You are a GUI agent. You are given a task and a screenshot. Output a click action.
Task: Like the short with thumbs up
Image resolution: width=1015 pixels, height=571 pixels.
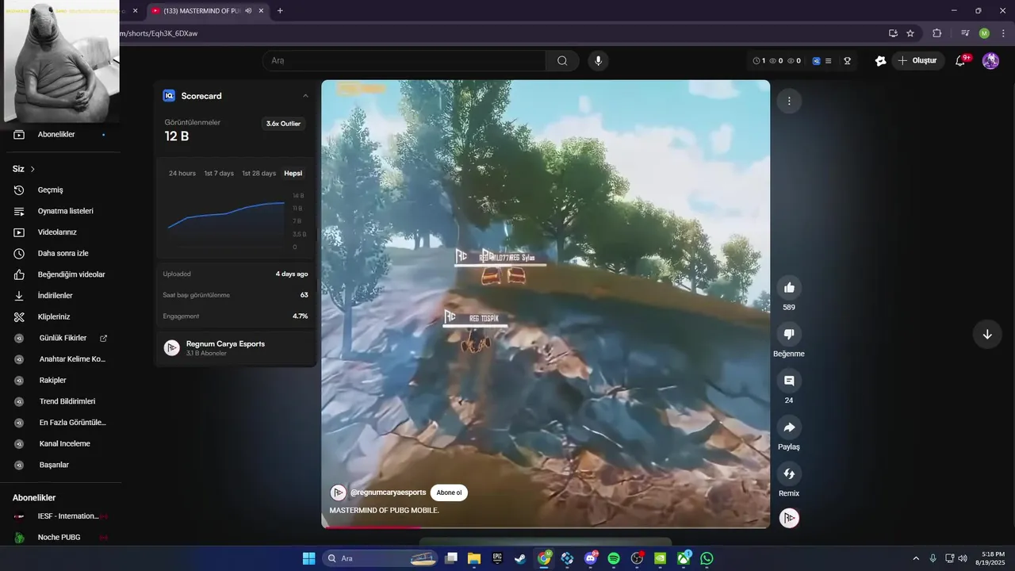(789, 288)
